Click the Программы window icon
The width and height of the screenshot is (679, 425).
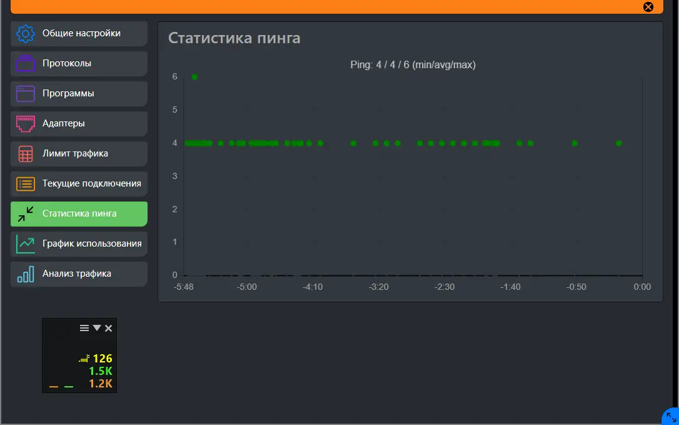pos(25,93)
